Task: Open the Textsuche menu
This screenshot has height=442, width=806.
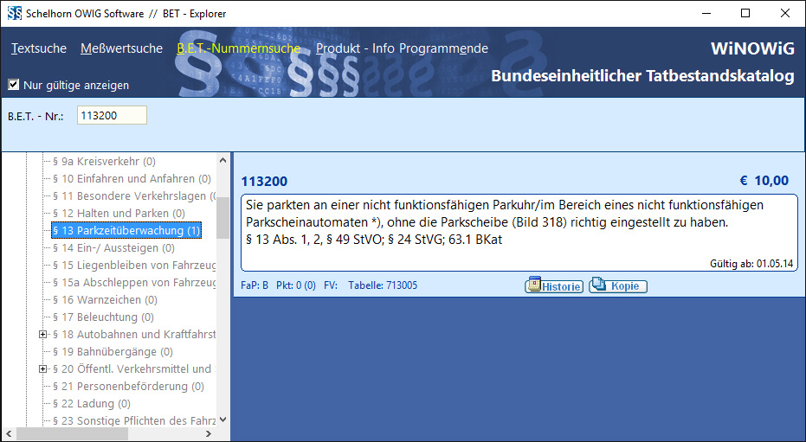Action: click(x=39, y=48)
